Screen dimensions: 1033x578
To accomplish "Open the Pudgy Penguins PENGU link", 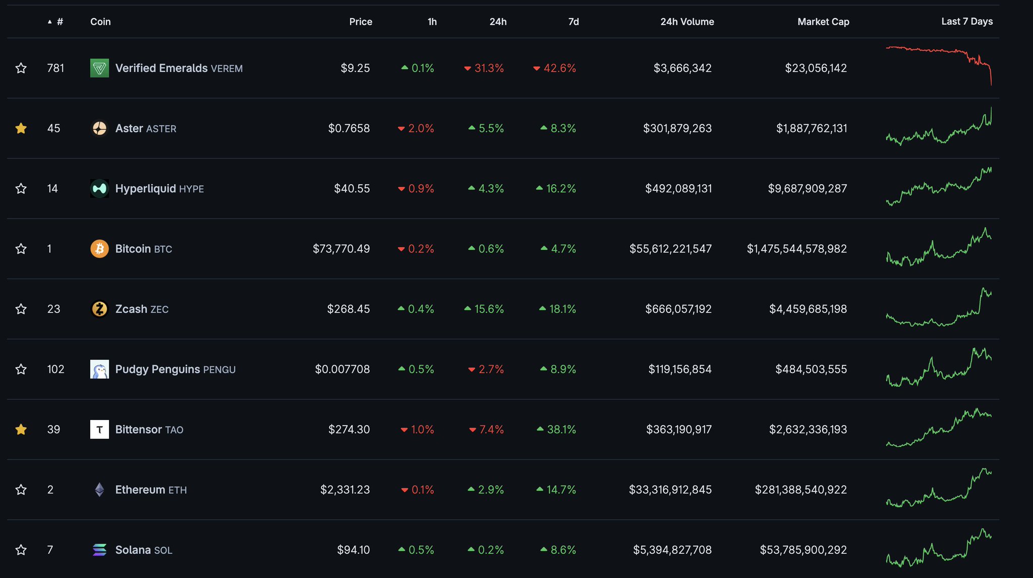I will pyautogui.click(x=175, y=369).
